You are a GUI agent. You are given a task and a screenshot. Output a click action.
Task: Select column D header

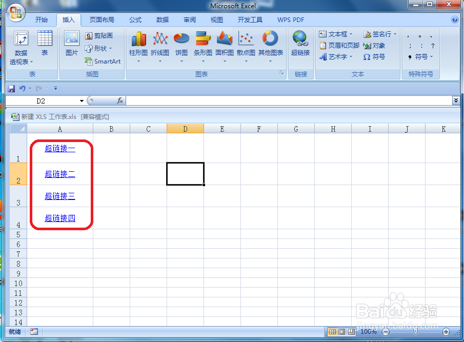(185, 129)
